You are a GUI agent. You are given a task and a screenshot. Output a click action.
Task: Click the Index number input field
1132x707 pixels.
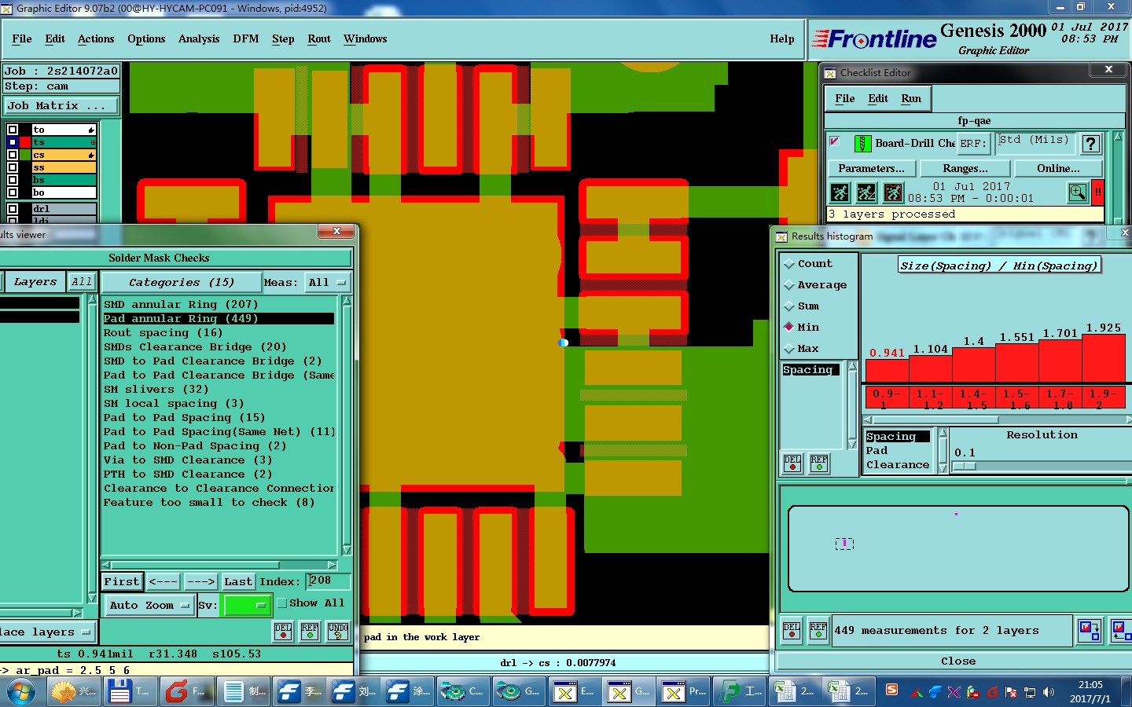pyautogui.click(x=328, y=581)
